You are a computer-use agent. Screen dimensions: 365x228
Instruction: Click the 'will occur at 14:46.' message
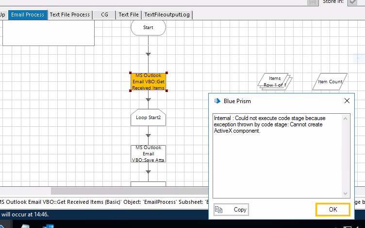[x=24, y=214]
